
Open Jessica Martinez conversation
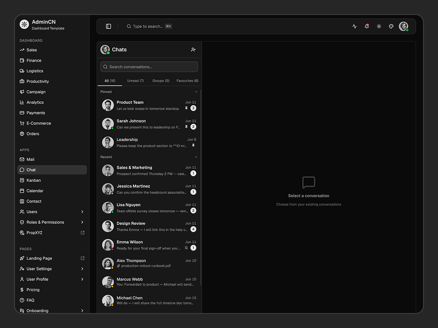coord(149,189)
